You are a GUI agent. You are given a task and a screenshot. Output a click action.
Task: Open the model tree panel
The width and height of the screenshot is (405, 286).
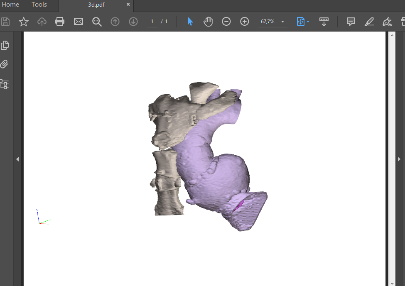[5, 84]
